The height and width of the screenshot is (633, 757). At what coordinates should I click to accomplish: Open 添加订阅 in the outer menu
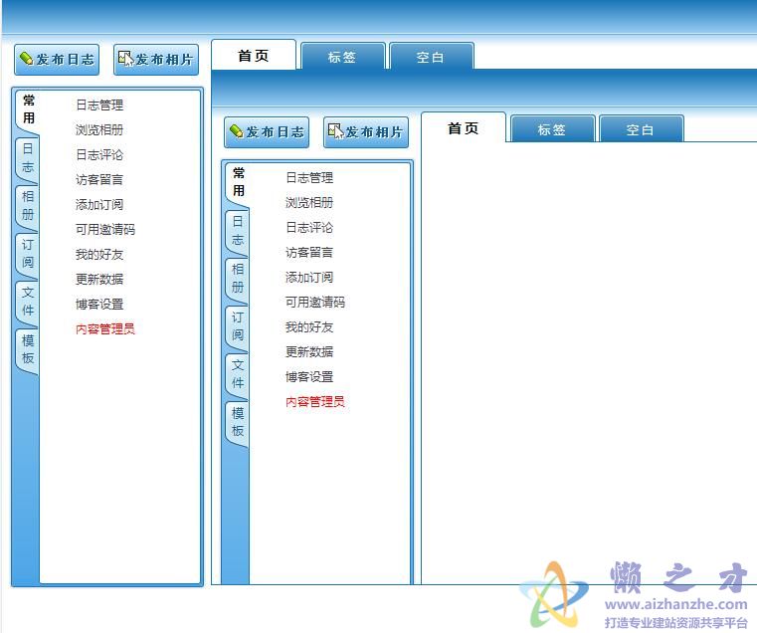click(99, 204)
